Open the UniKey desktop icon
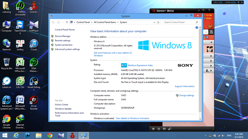 pyautogui.click(x=20, y=45)
